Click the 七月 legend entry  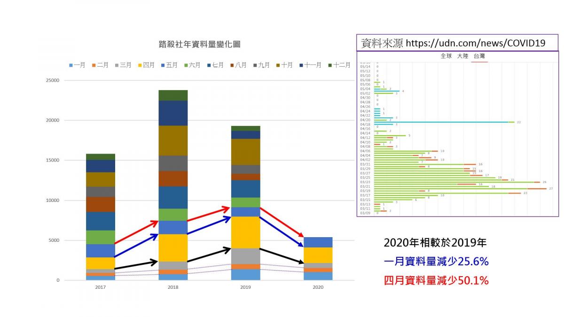coord(214,65)
